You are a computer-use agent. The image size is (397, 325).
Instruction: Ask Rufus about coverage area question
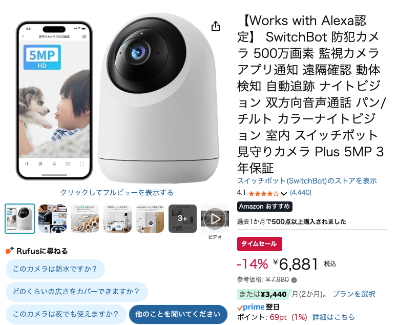pos(76,292)
